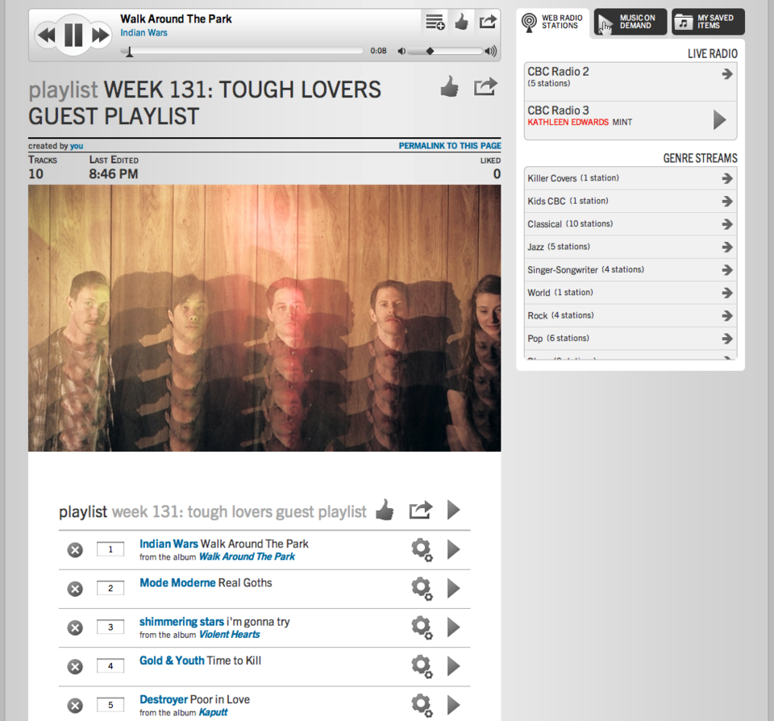
Task: Edit the position field of track 5
Action: point(110,705)
